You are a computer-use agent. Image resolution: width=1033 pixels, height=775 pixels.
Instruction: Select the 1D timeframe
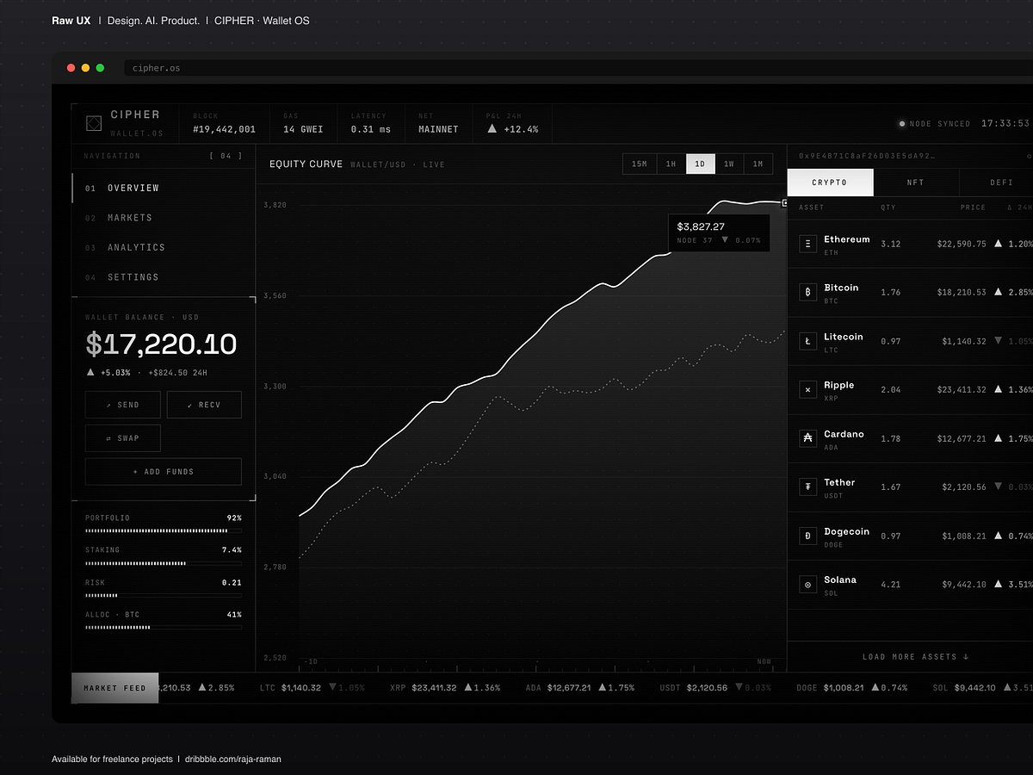click(700, 164)
